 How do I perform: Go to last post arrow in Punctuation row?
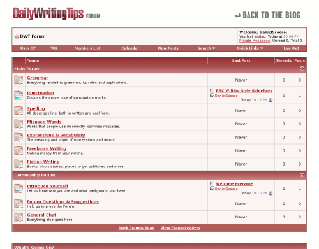[271, 100]
